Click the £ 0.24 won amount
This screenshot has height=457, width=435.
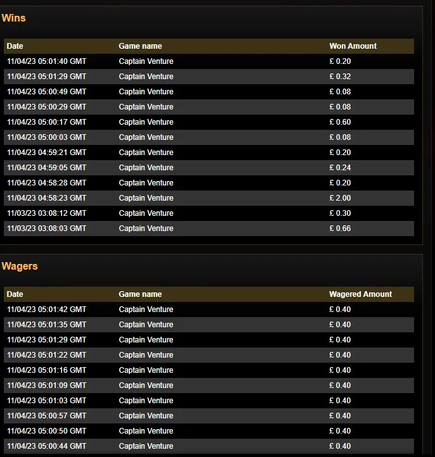coord(340,168)
